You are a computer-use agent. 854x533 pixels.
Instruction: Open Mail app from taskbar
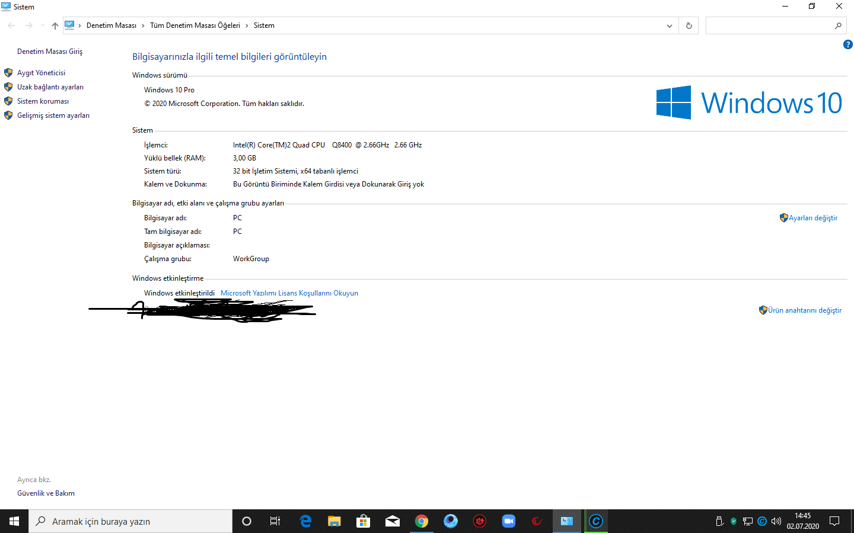393,521
